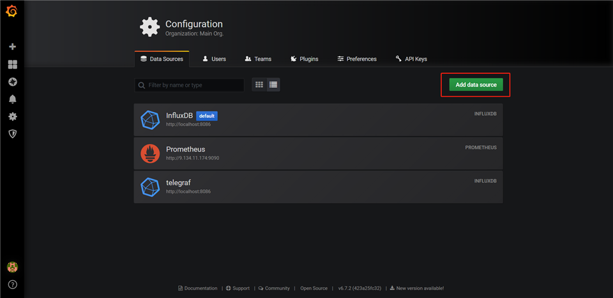Click the InfluxDB data source logo icon
The height and width of the screenshot is (298, 613).
coord(150,120)
